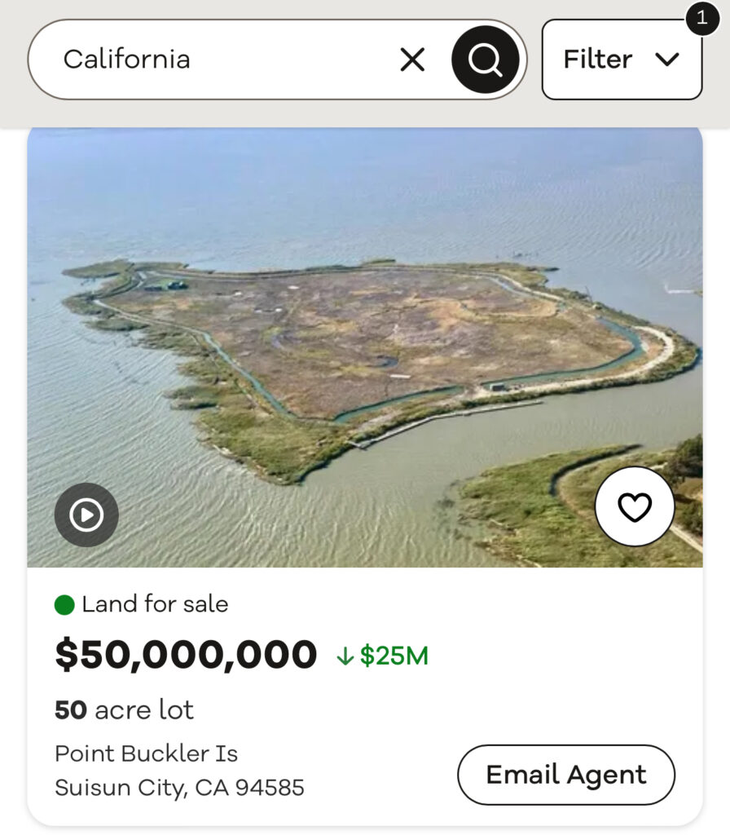The width and height of the screenshot is (730, 835).
Task: Click the Land for sale label
Action: (155, 604)
